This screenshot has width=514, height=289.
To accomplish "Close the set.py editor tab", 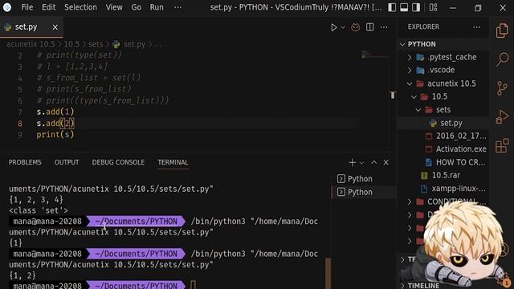I will 55,27.
